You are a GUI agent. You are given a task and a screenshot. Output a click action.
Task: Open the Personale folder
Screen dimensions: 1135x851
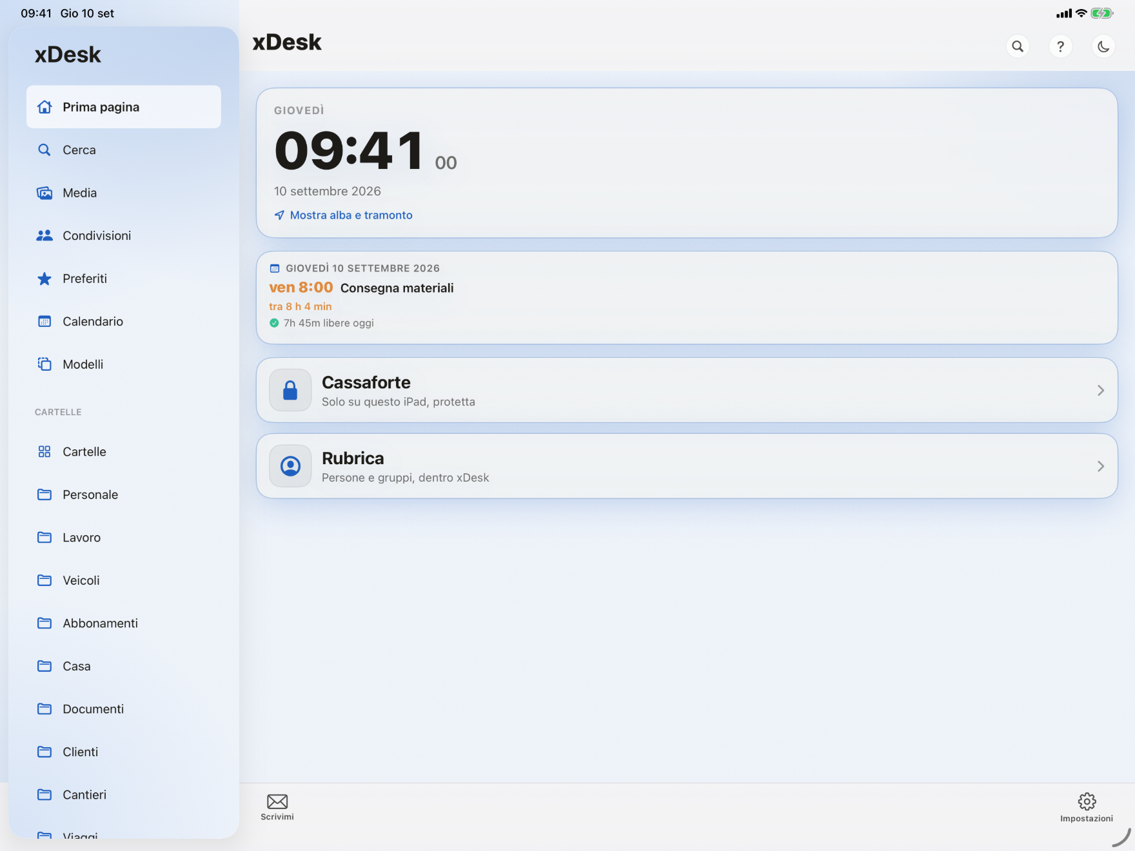tap(124, 494)
